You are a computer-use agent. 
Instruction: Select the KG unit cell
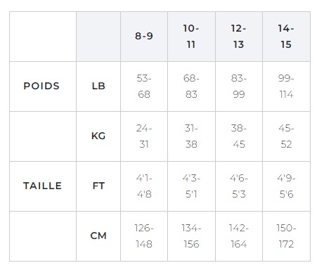click(x=98, y=136)
